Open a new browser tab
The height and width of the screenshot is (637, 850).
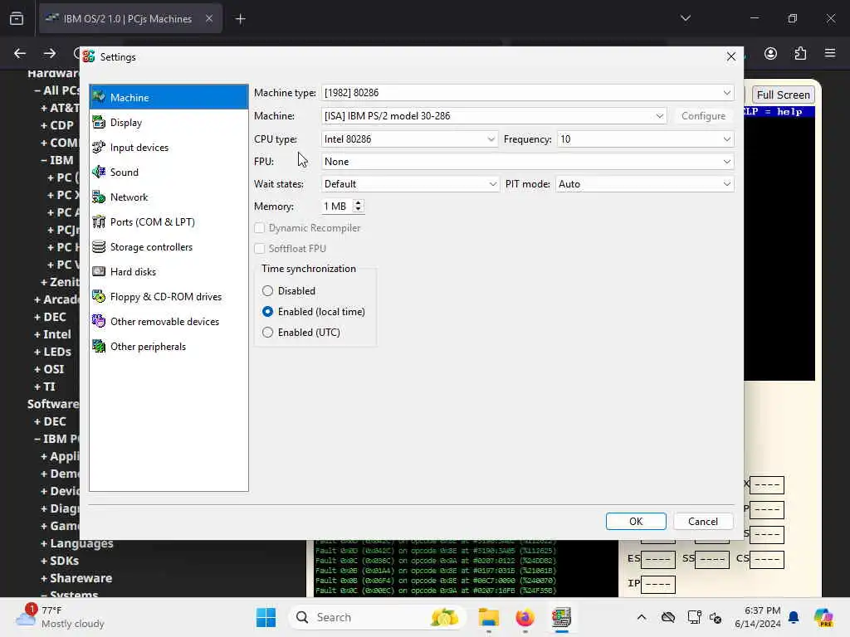coord(240,19)
